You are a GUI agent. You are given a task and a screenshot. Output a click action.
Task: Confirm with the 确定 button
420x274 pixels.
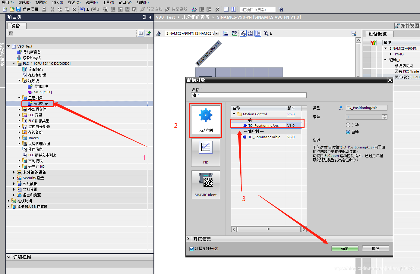pos(345,248)
